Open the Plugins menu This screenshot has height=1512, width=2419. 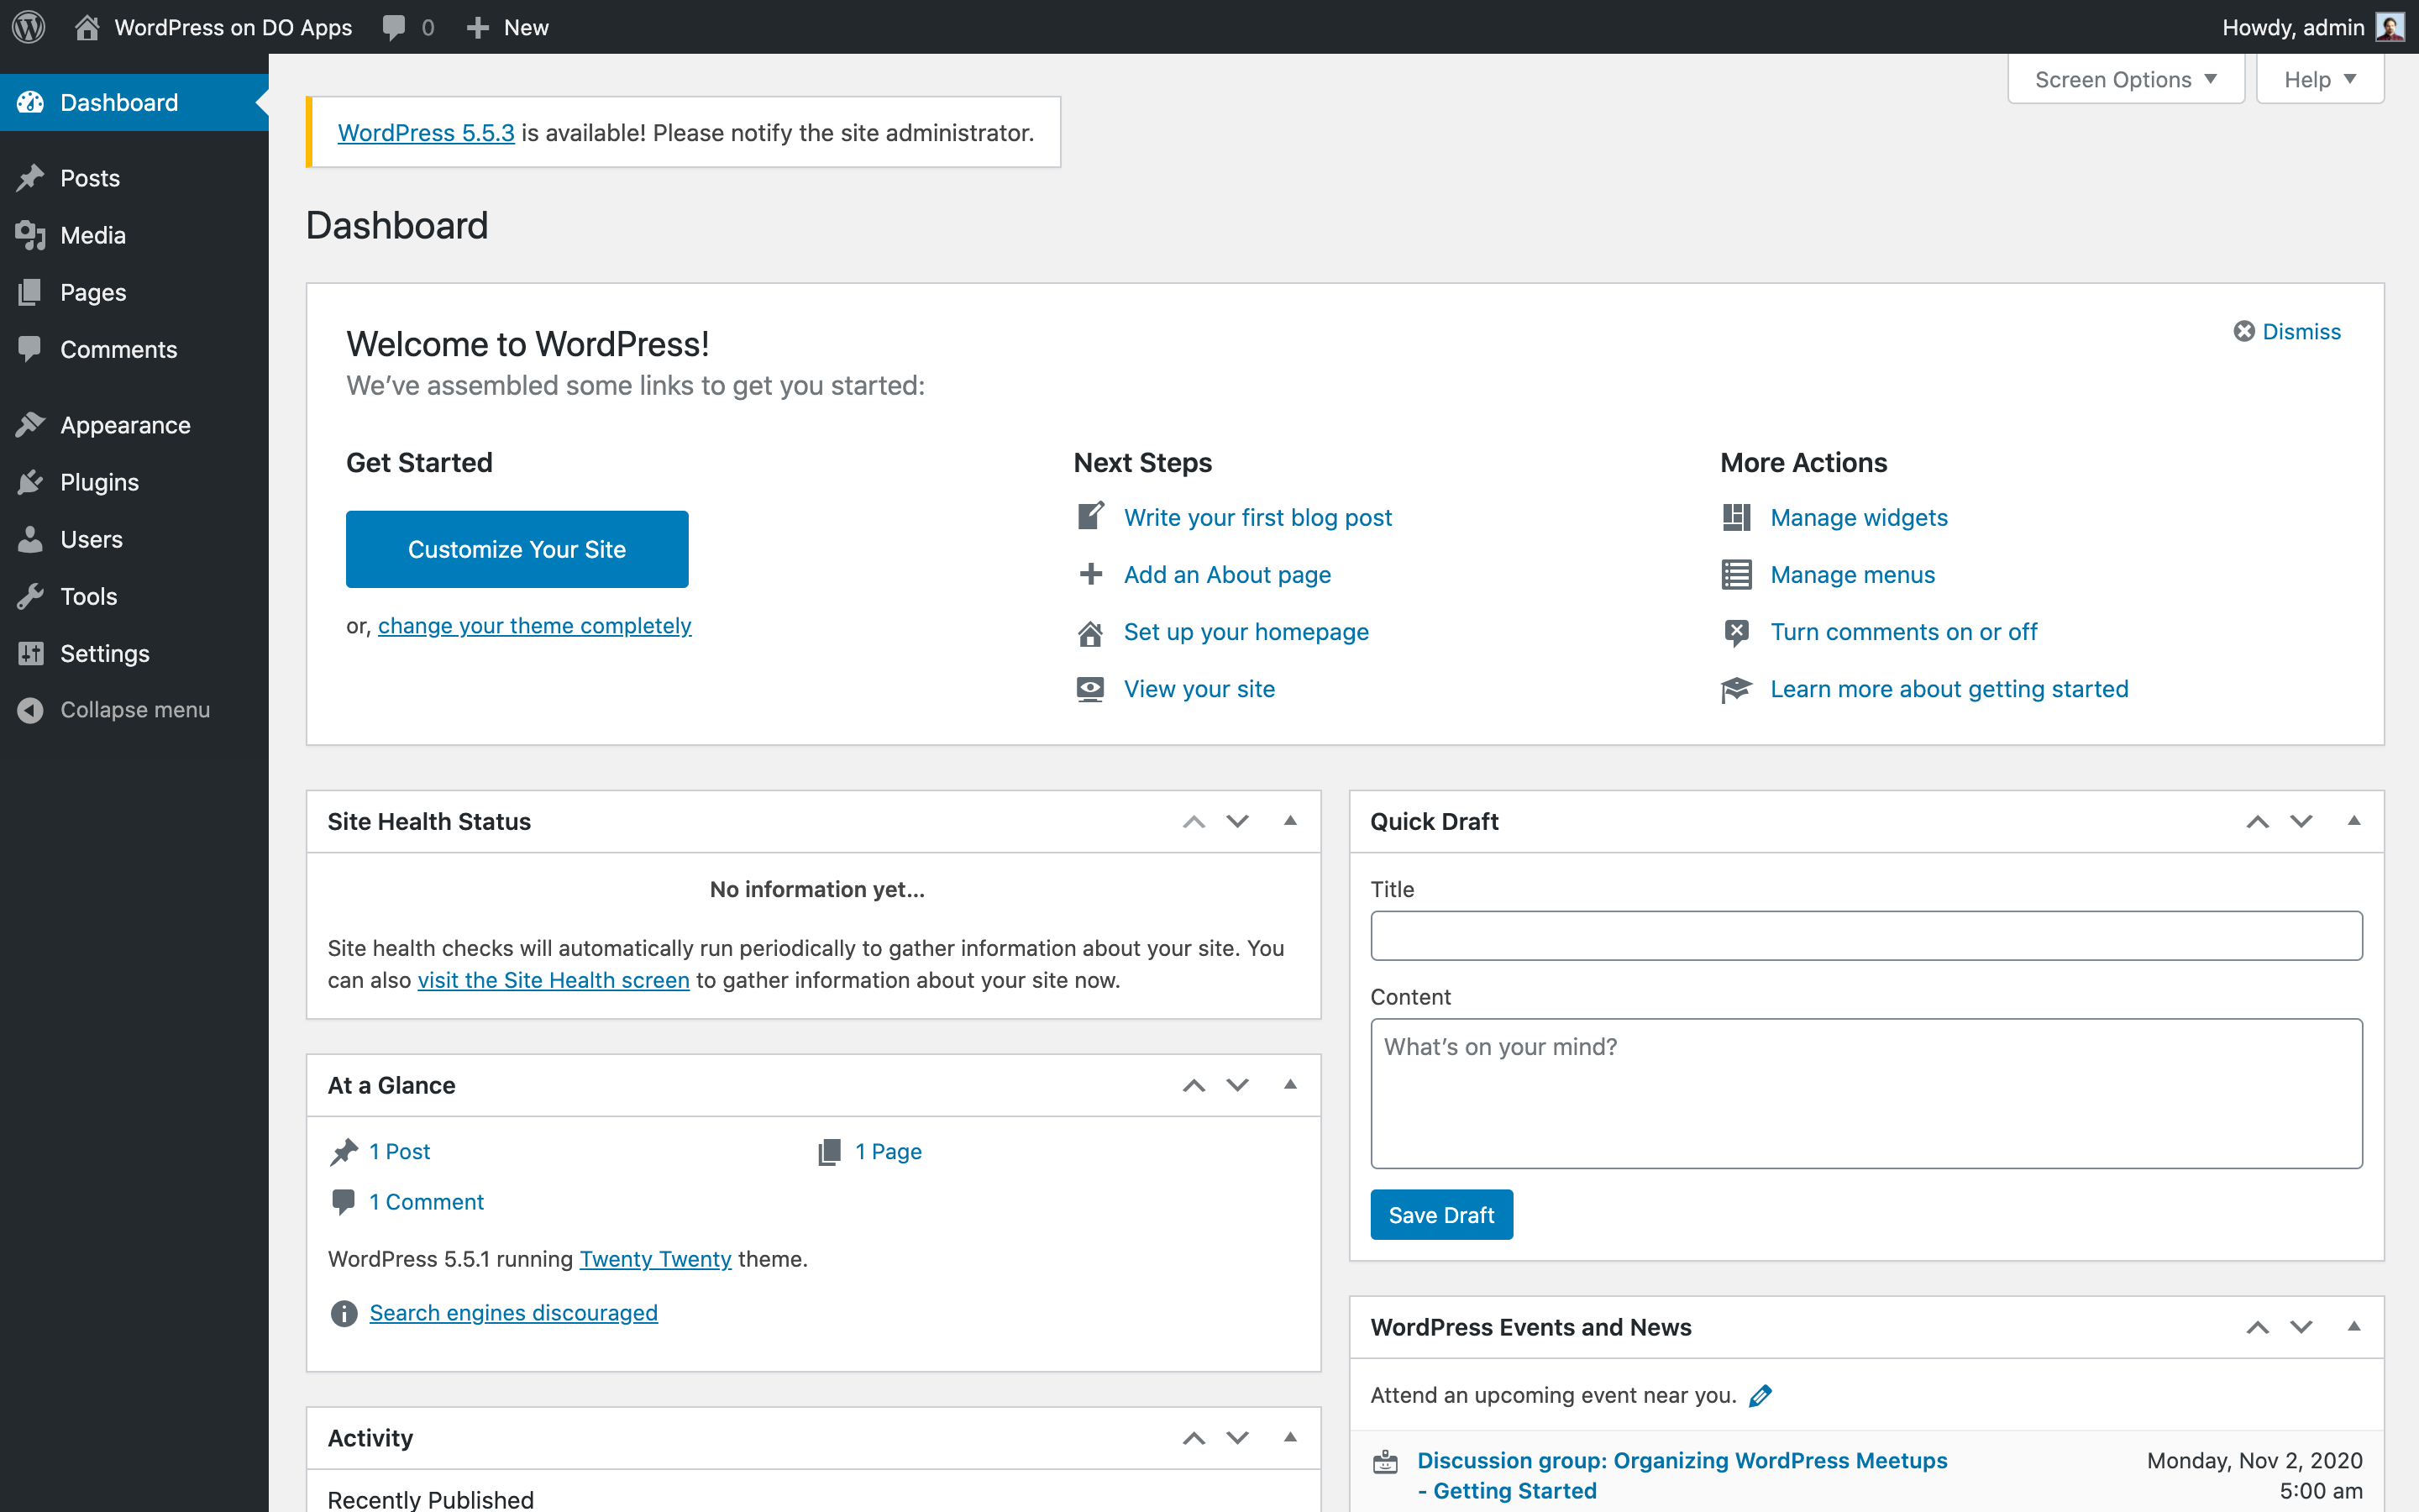click(99, 482)
